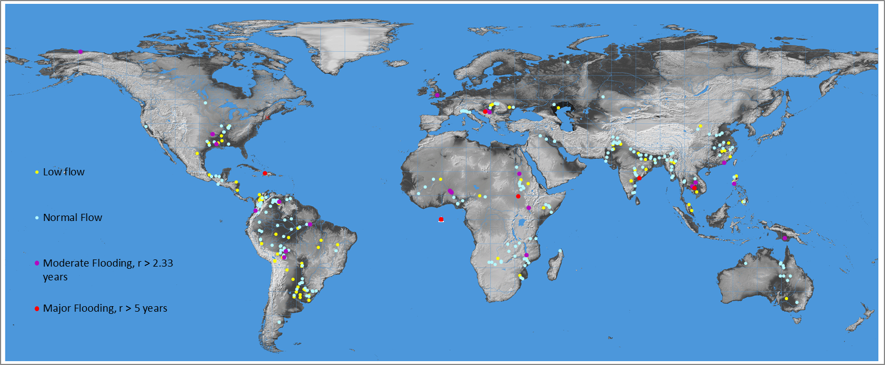Click the red X marker in northeastern US
This screenshot has width=885, height=365.
click(268, 117)
